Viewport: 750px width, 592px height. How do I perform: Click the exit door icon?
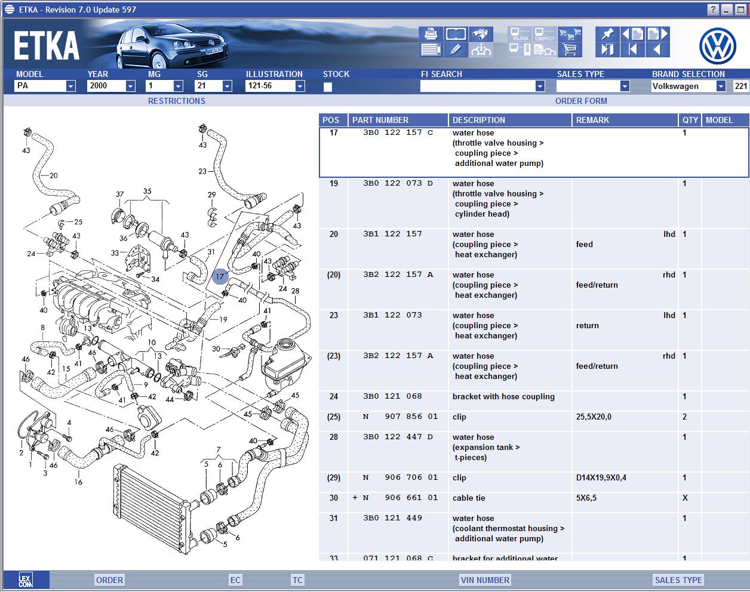[x=607, y=50]
